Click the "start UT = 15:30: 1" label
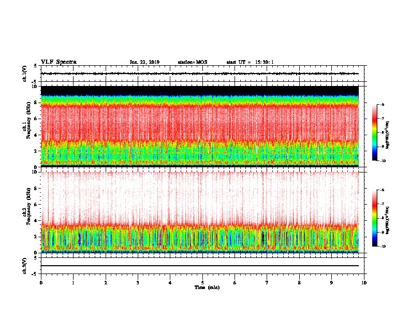 [250, 62]
